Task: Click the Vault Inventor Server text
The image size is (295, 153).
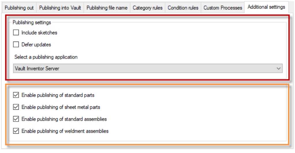Action: pos(37,69)
